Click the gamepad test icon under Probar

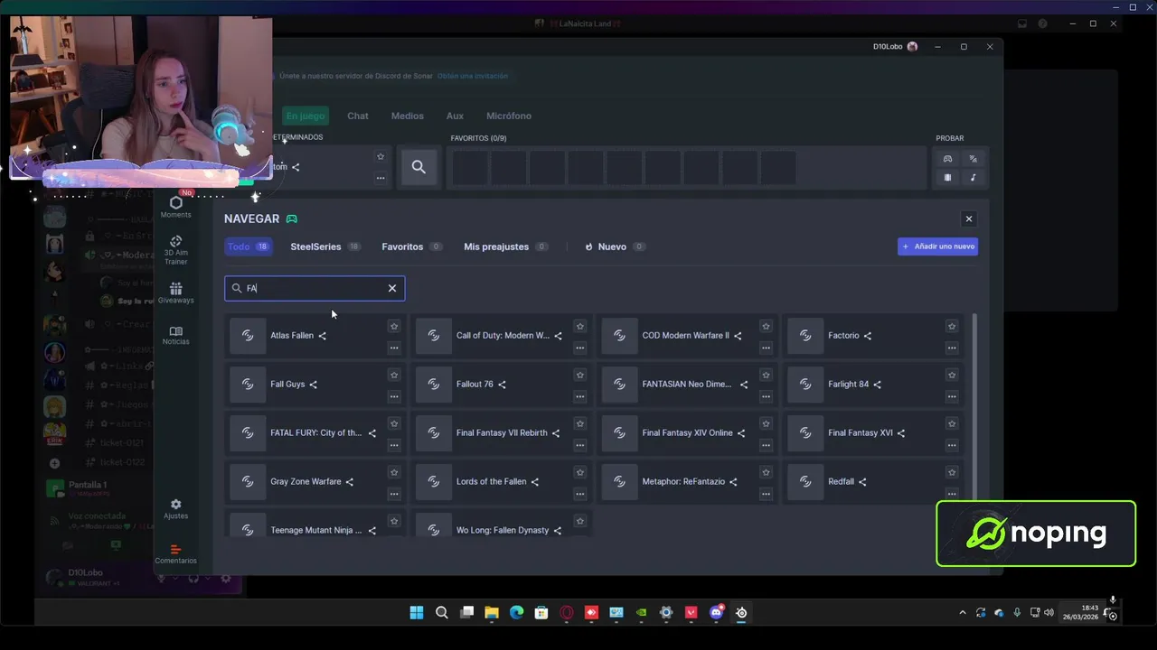click(x=947, y=158)
